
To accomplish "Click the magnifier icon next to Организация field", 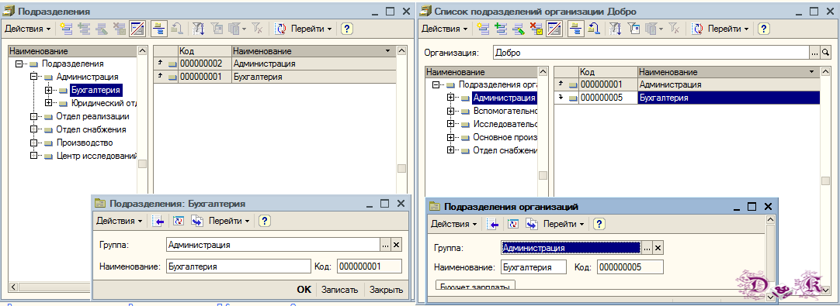I will [825, 53].
